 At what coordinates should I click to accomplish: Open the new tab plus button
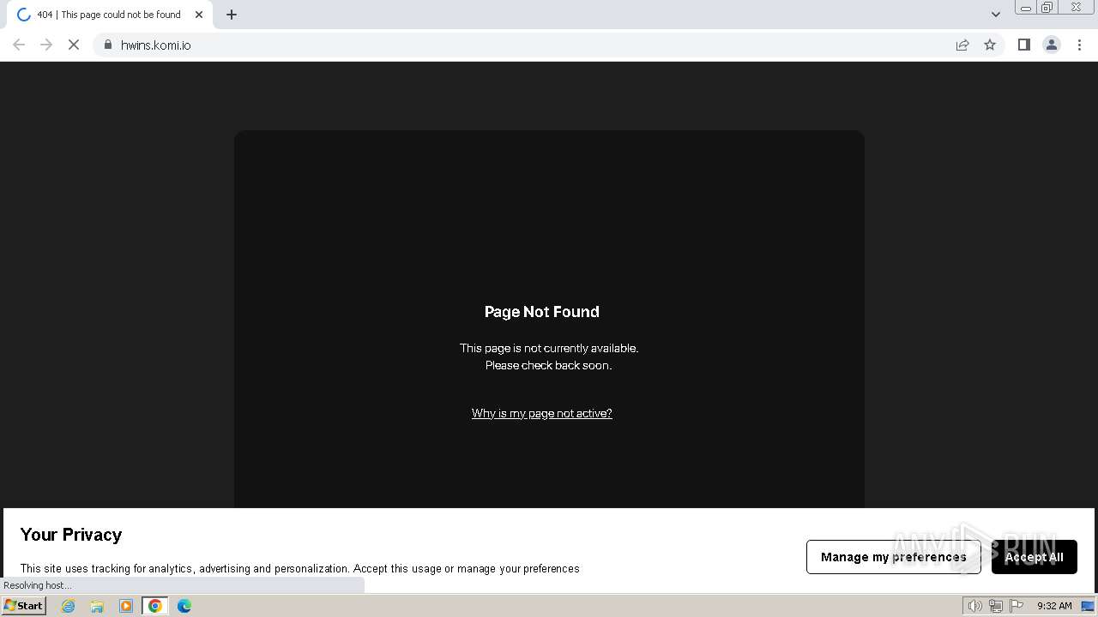[x=232, y=15]
